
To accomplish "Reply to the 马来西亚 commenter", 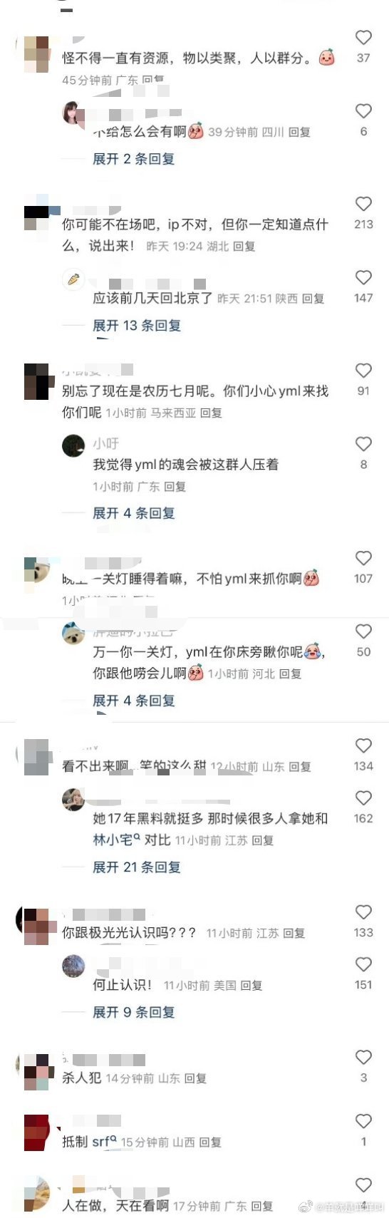I will pyautogui.click(x=211, y=413).
